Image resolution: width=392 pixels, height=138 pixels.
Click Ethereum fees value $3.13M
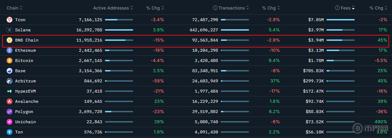pyautogui.click(x=316, y=50)
